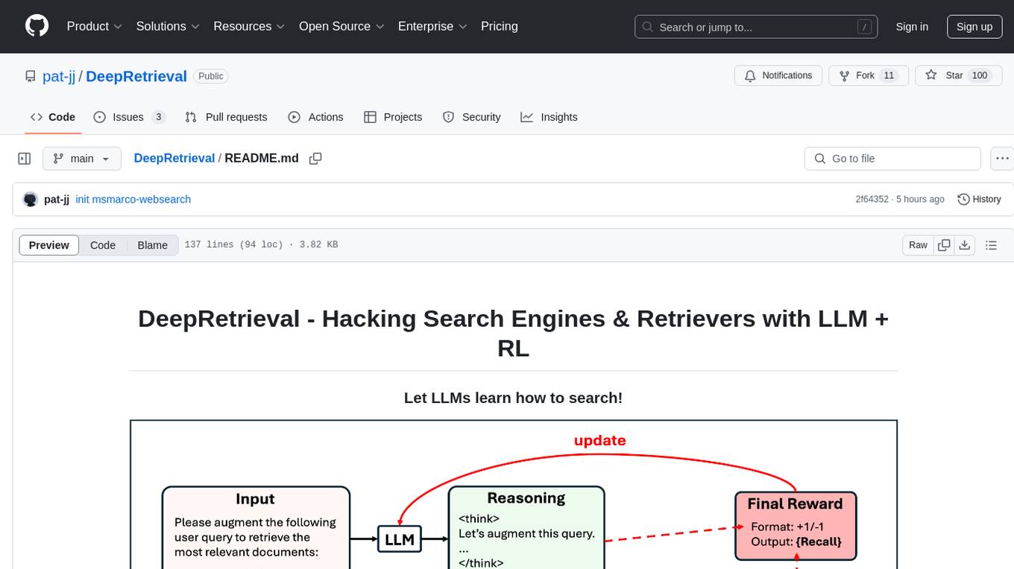The height and width of the screenshot is (569, 1014).
Task: Click the Fork count 11
Action: click(x=888, y=76)
